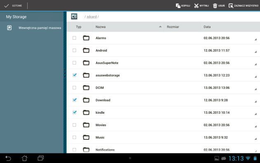Copy selected items with Kopiuj
Viewport: 260px width, 163px height.
point(183,6)
